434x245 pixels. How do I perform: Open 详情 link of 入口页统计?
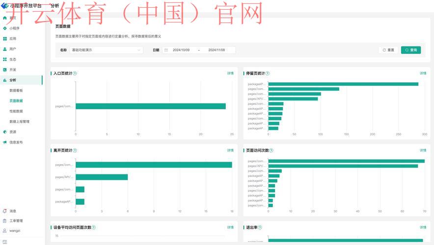point(230,73)
